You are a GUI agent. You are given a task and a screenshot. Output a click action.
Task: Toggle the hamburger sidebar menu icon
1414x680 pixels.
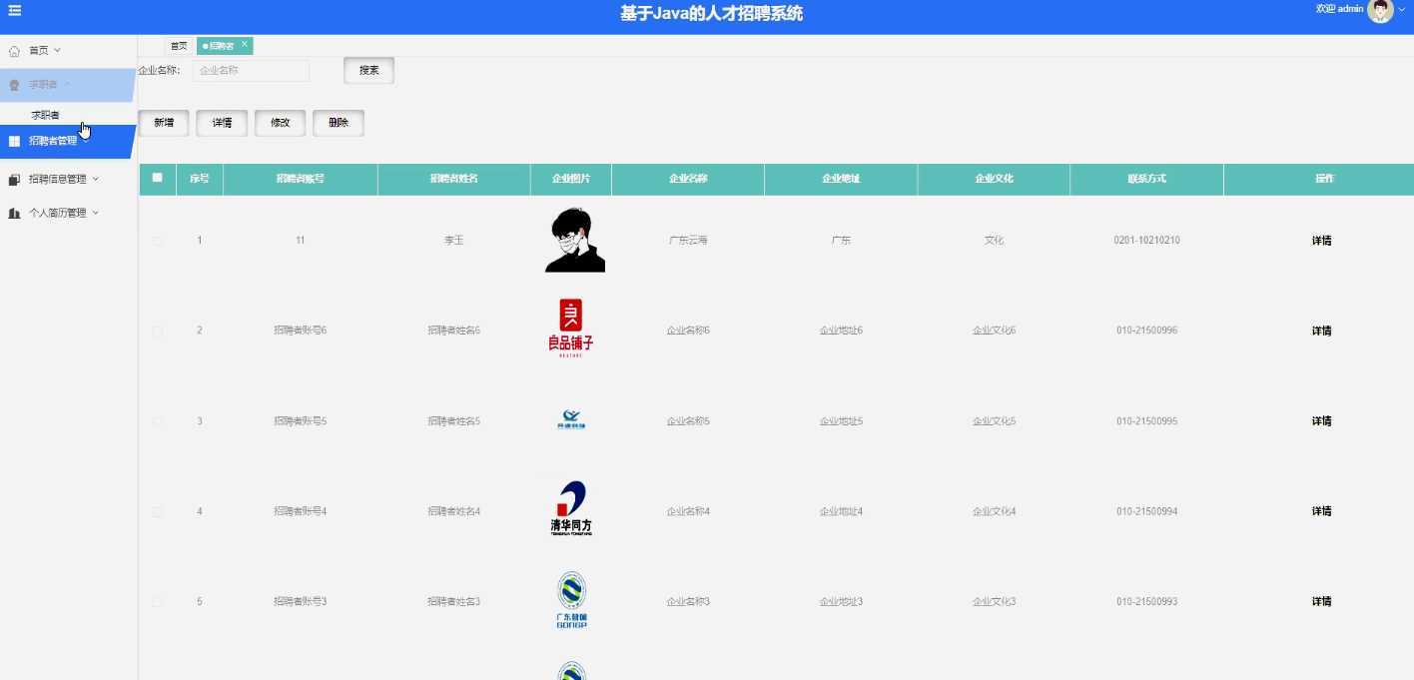click(15, 10)
